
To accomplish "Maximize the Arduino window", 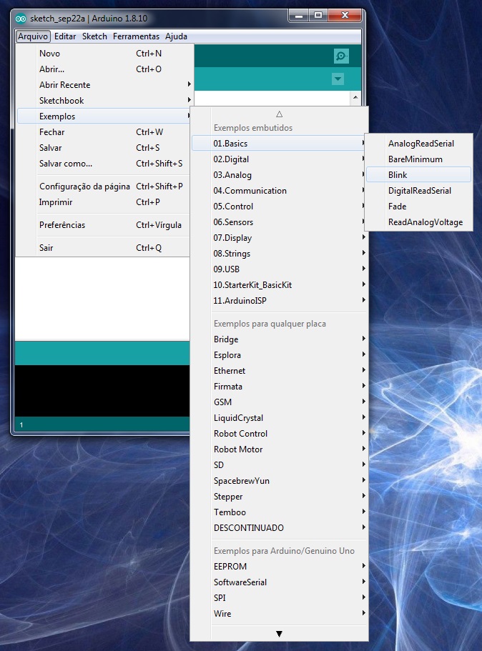I will [318, 15].
